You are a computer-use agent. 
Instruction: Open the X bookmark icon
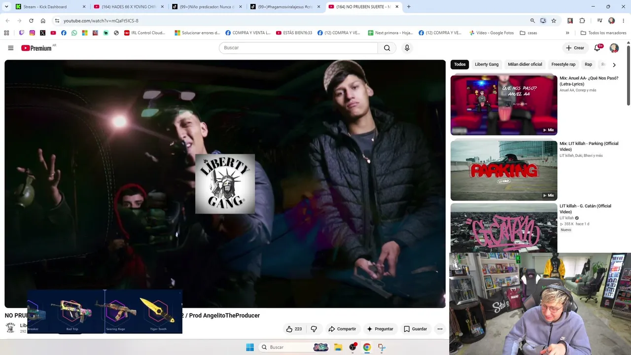coord(43,33)
